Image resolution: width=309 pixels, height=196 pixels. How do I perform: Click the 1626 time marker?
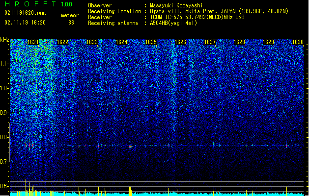(180, 42)
